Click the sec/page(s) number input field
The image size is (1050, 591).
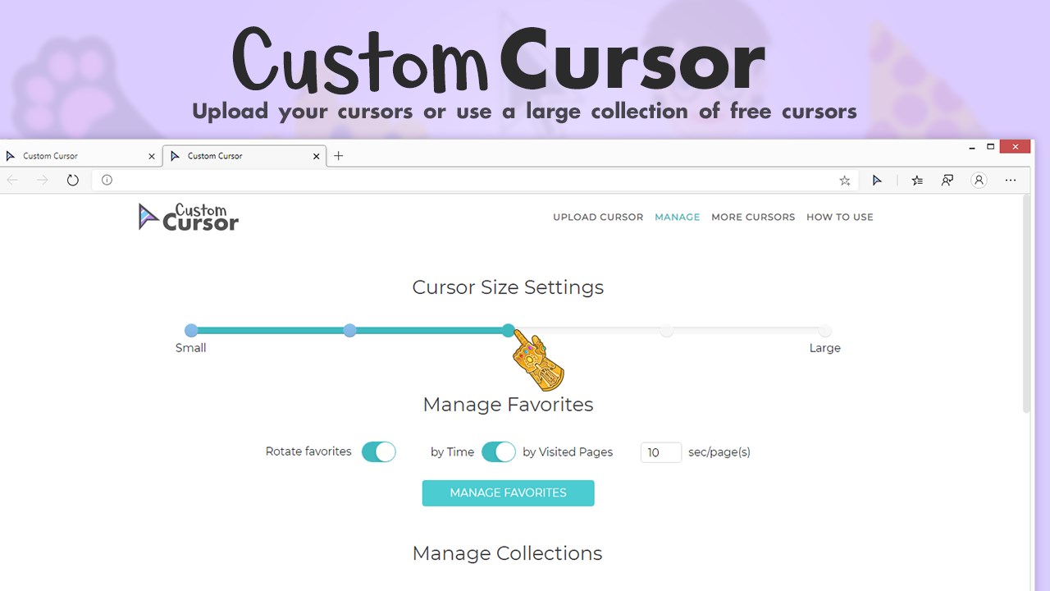661,452
